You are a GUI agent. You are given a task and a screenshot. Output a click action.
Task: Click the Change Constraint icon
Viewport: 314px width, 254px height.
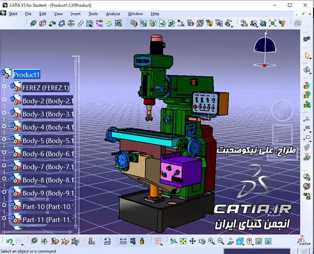click(109, 24)
